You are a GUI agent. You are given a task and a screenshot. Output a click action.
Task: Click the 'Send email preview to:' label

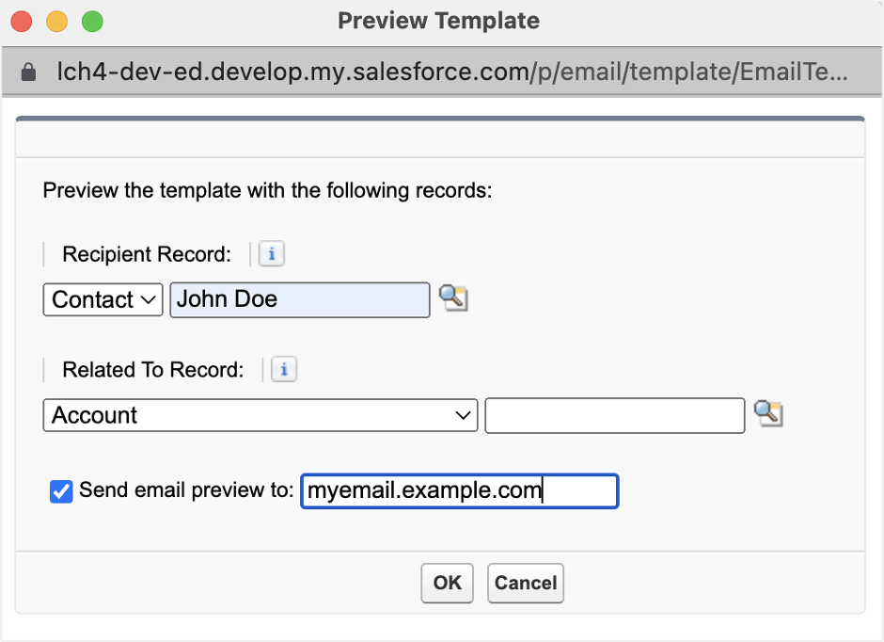186,490
